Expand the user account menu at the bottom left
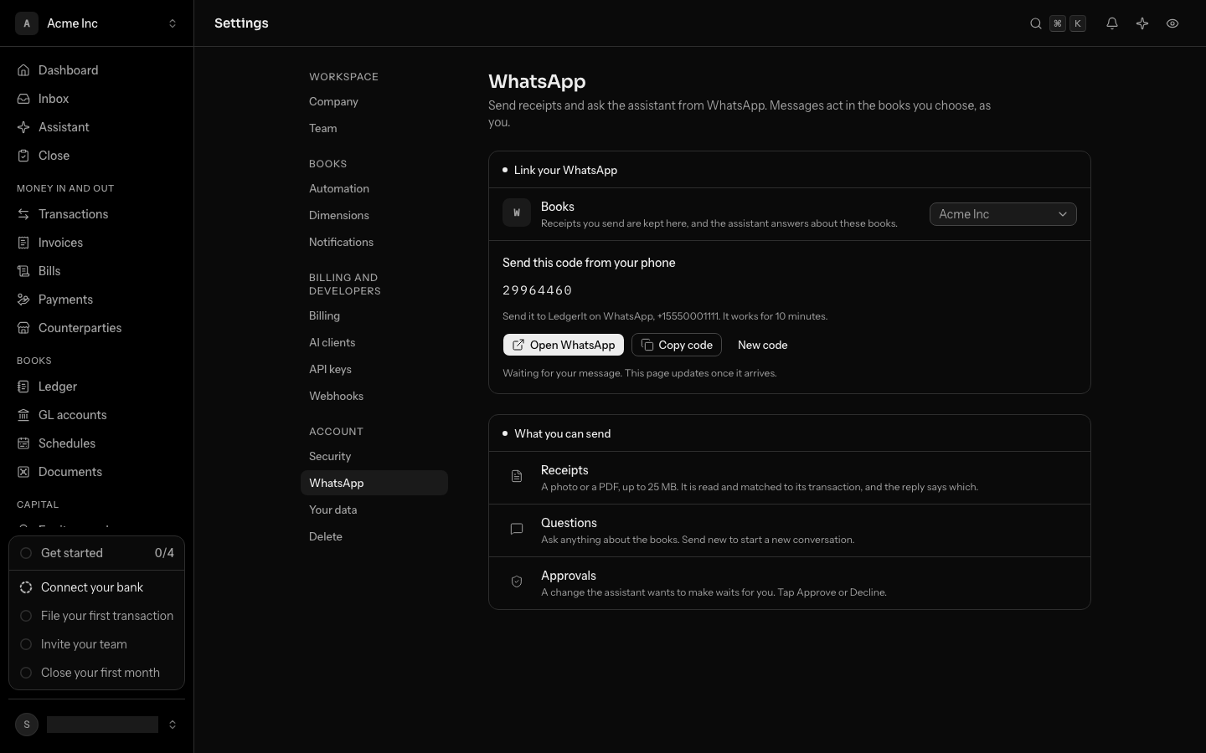 pyautogui.click(x=97, y=725)
